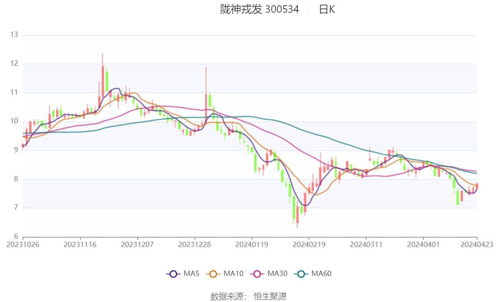Click y-axis value 12
The width and height of the screenshot is (497, 302).
[14, 64]
